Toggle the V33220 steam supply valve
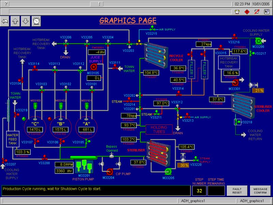This screenshot has height=205, width=273. (x=196, y=159)
